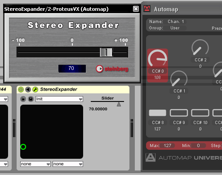Toggle the CC# 10 button
222x175 pixels.
coord(200,113)
